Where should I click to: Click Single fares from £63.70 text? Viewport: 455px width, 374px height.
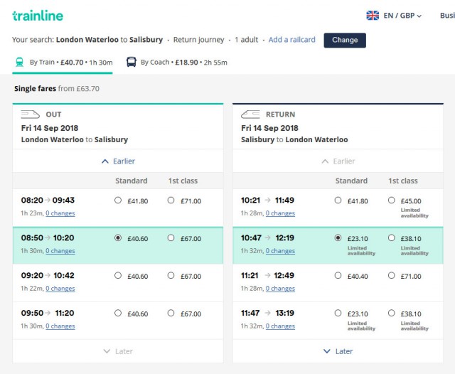57,88
